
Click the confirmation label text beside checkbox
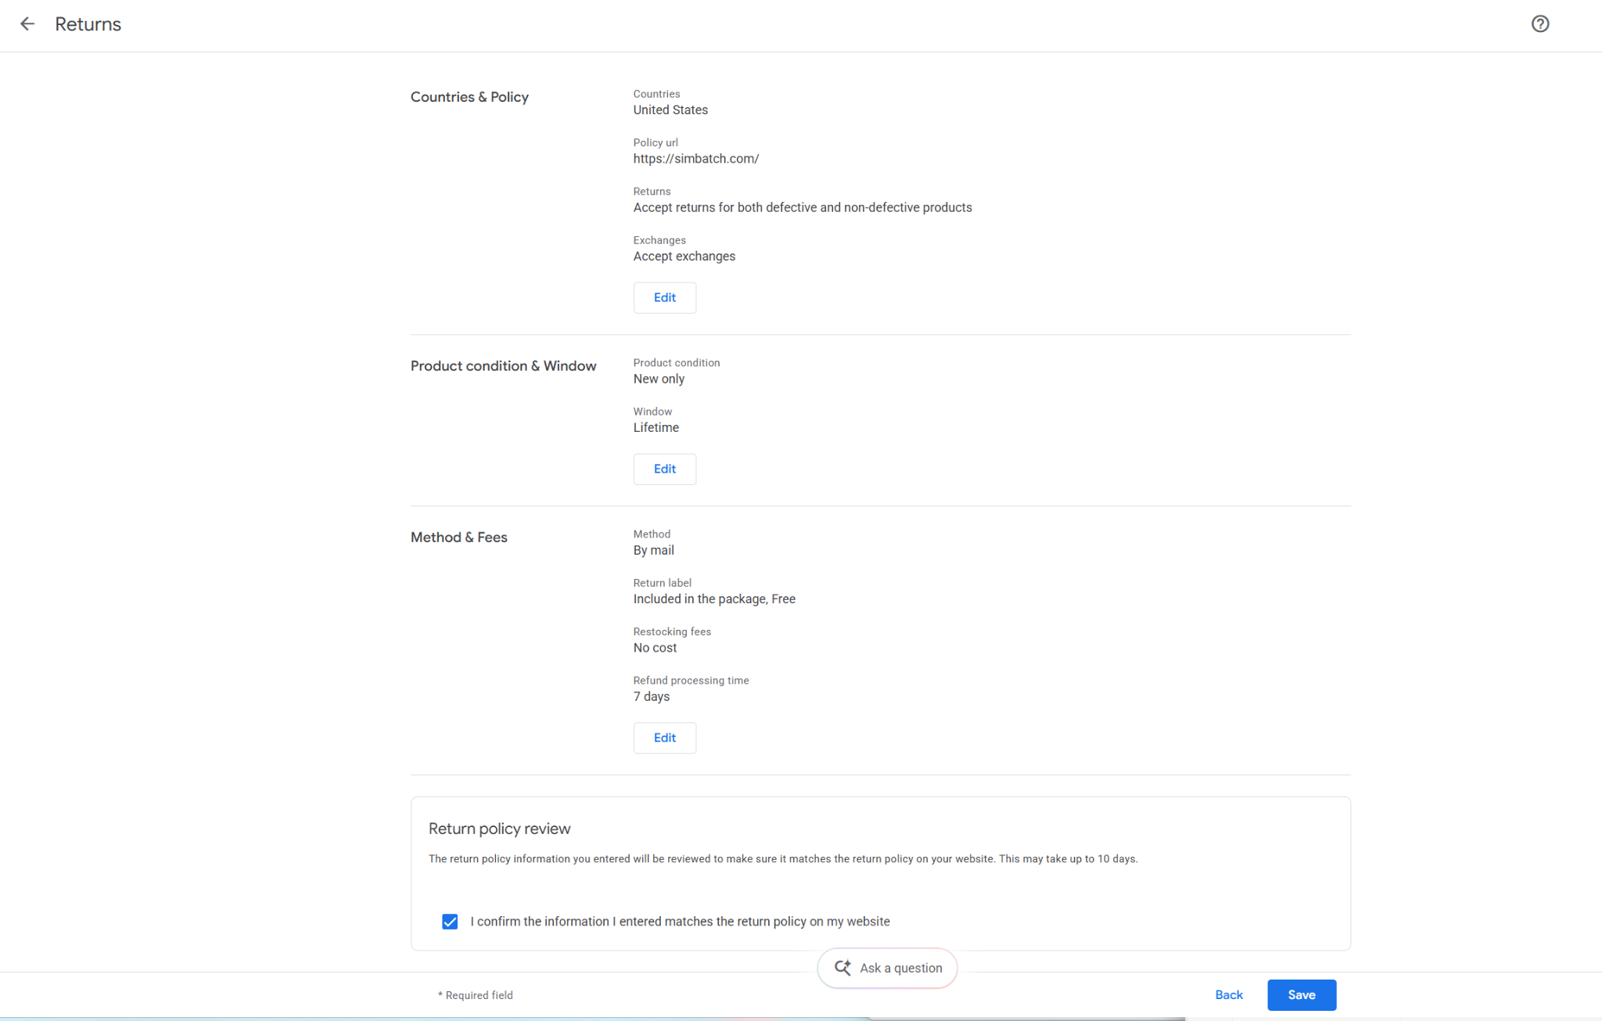click(x=680, y=922)
